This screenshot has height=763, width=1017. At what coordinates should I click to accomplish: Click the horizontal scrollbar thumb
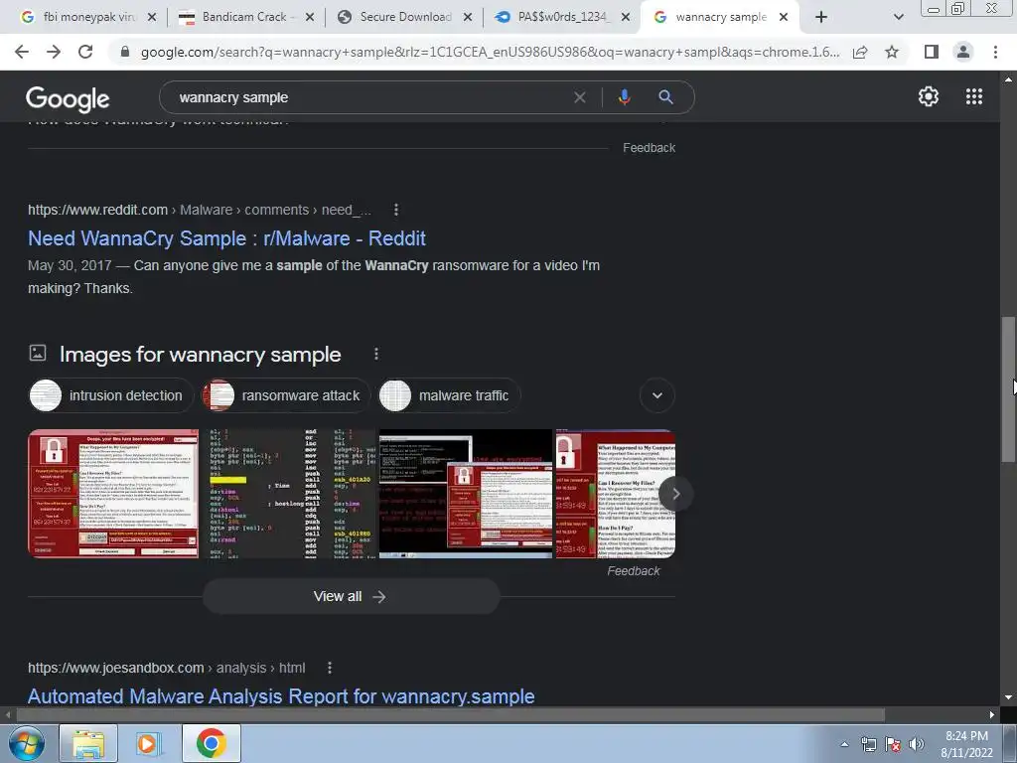450,715
